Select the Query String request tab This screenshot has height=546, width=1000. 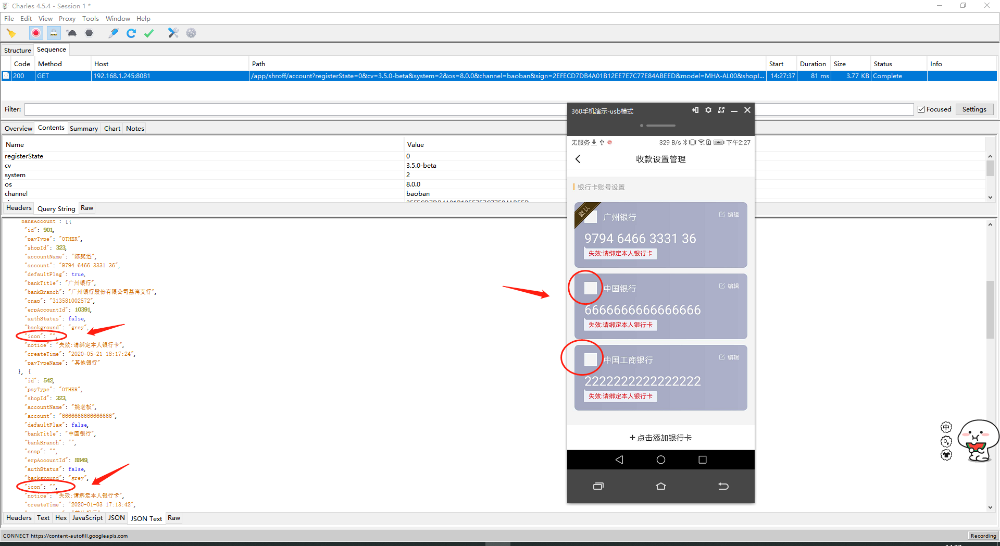56,209
